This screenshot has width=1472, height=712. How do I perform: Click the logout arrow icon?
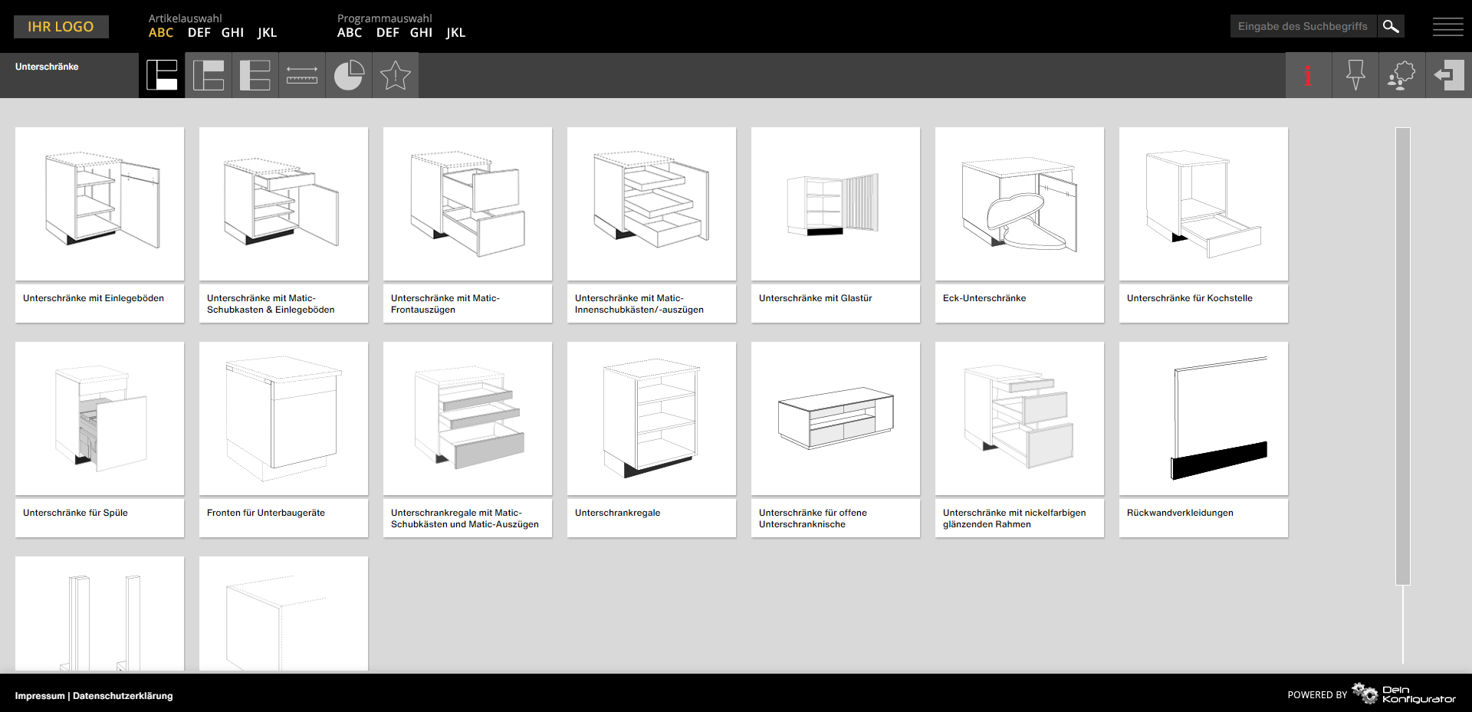coord(1448,75)
